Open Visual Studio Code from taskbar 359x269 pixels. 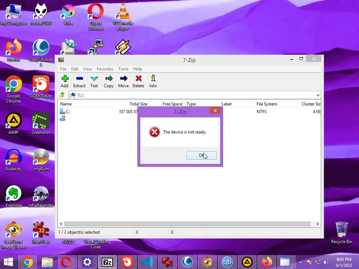(x=147, y=262)
